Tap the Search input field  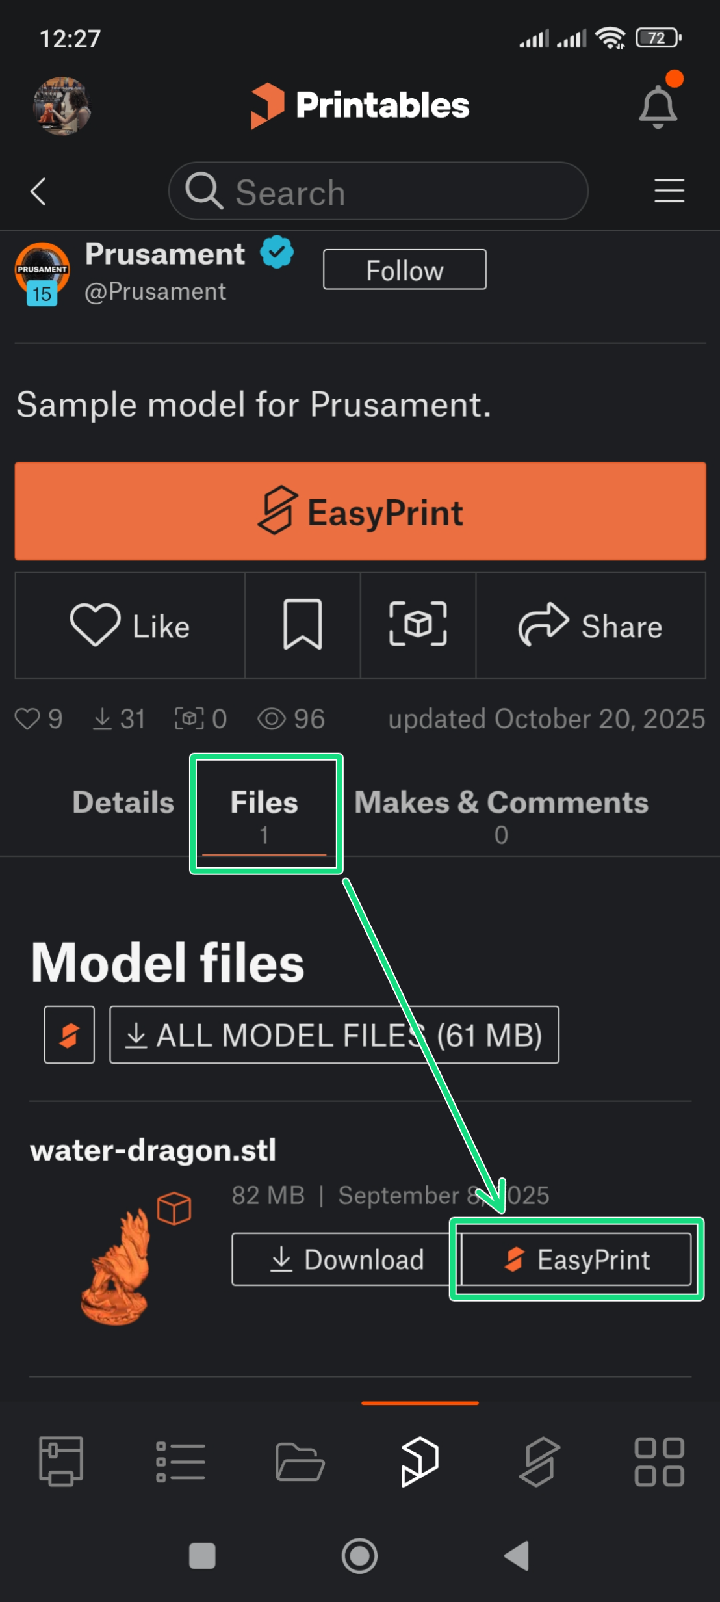point(378,192)
